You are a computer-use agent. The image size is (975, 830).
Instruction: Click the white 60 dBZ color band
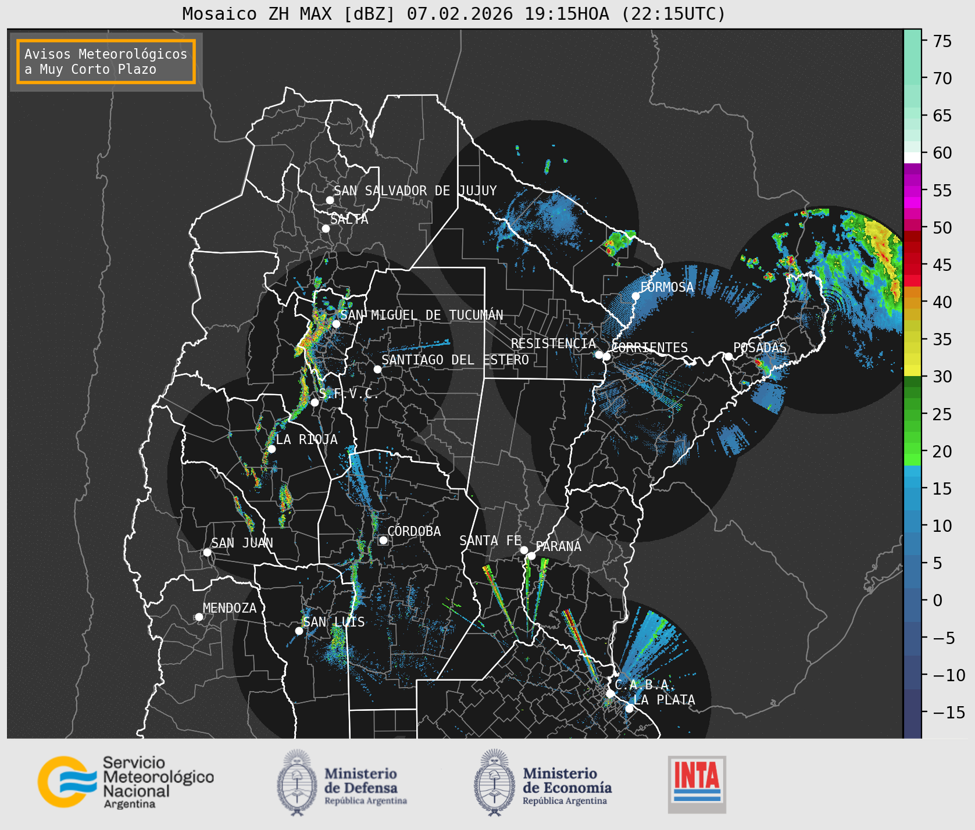(x=912, y=158)
